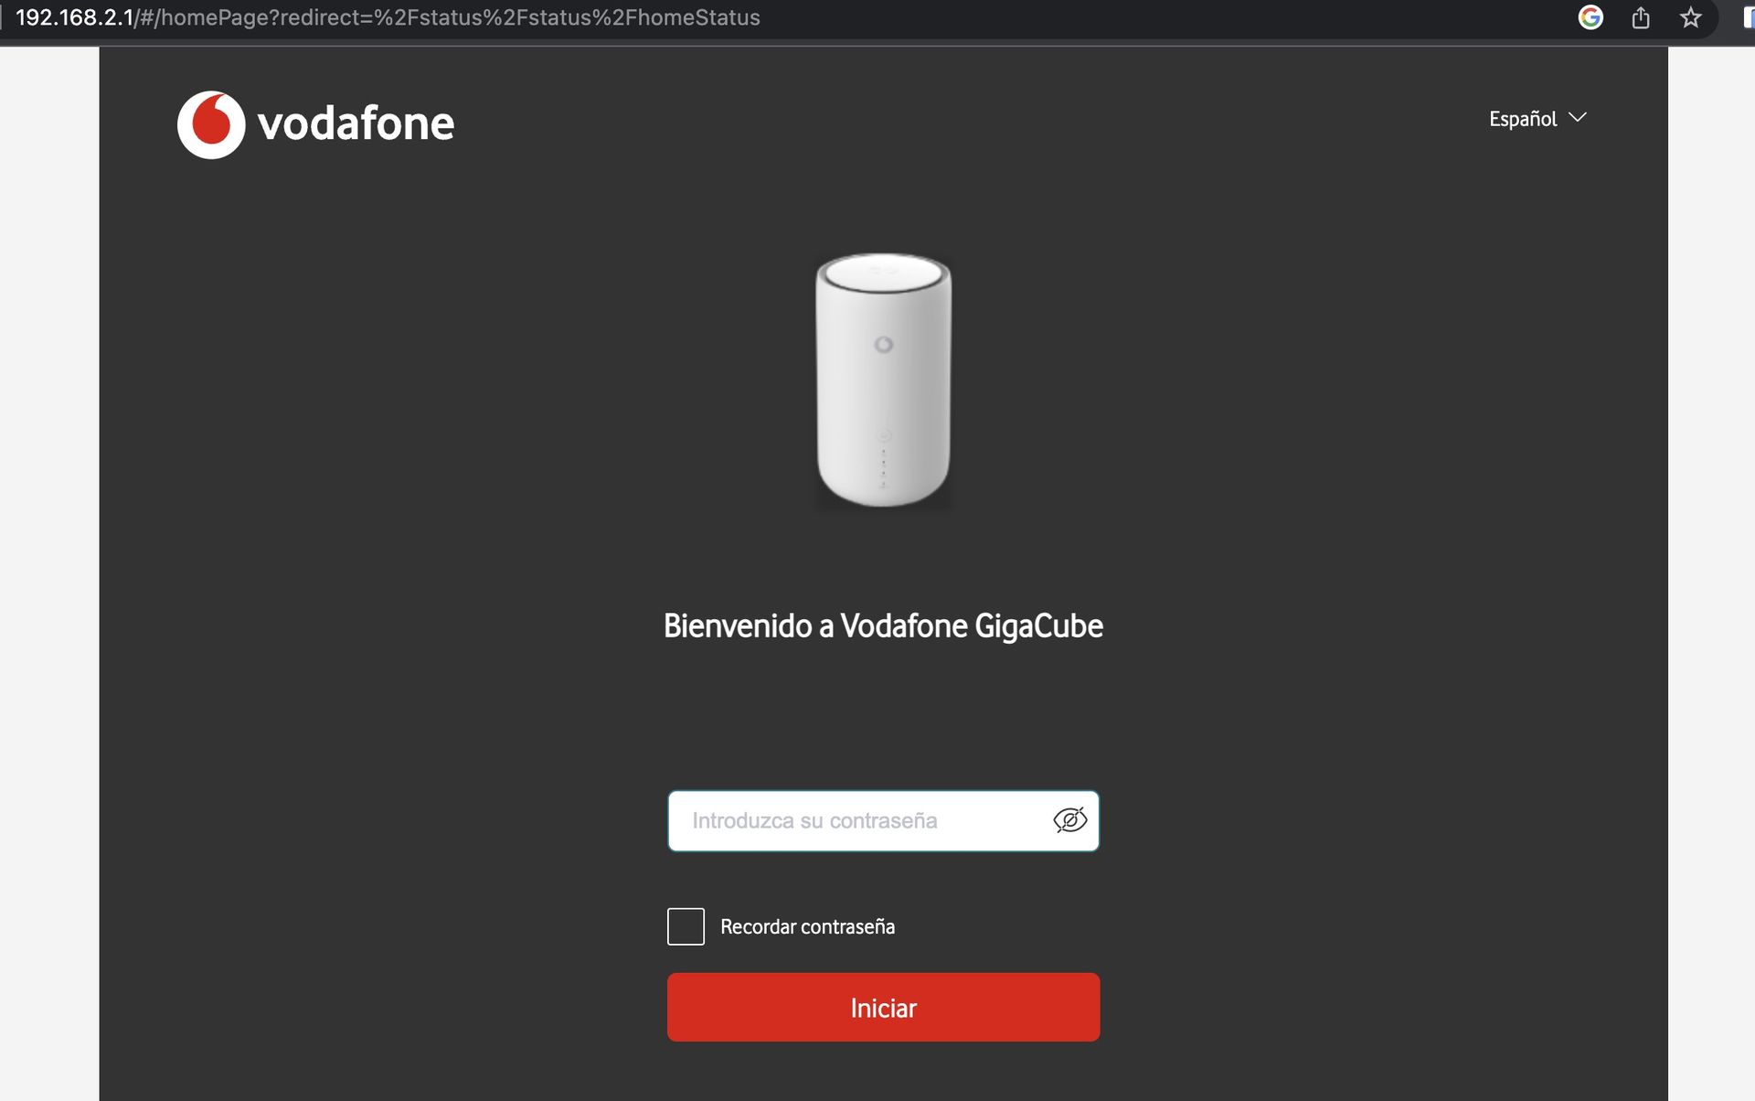
Task: Click Bienvenido a Vodafone GigaCube heading
Action: [882, 626]
